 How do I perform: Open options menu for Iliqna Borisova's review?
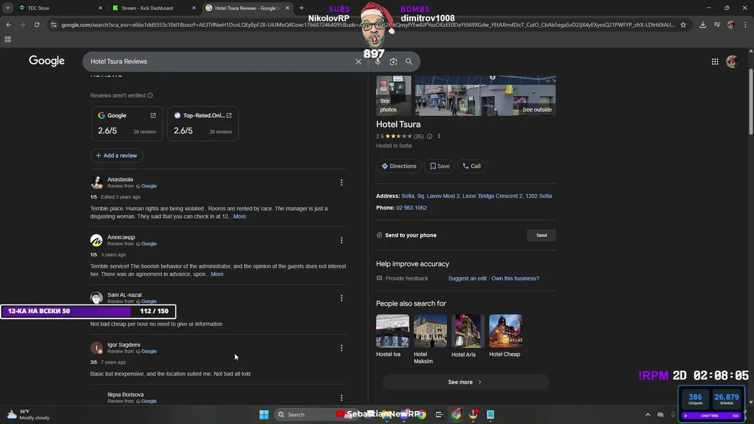pyautogui.click(x=341, y=398)
